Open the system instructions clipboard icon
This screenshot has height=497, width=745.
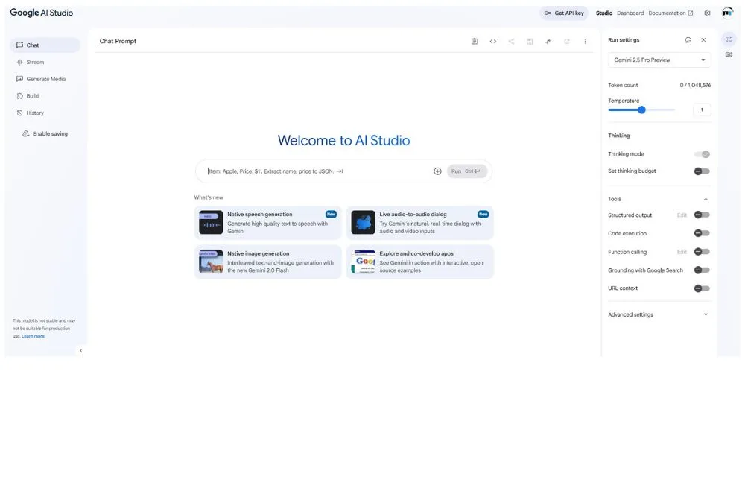(474, 41)
